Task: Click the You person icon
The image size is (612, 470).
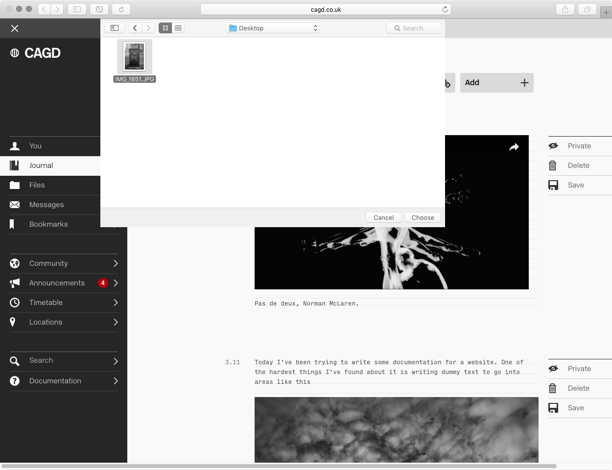Action: click(x=15, y=146)
